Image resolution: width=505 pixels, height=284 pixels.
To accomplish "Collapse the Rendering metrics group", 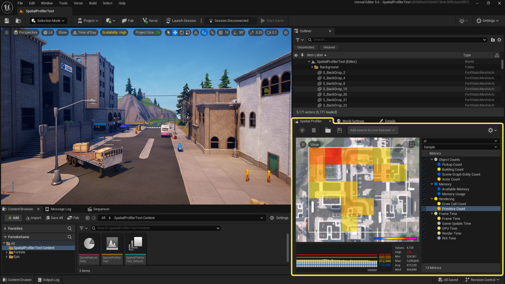I will [432, 199].
